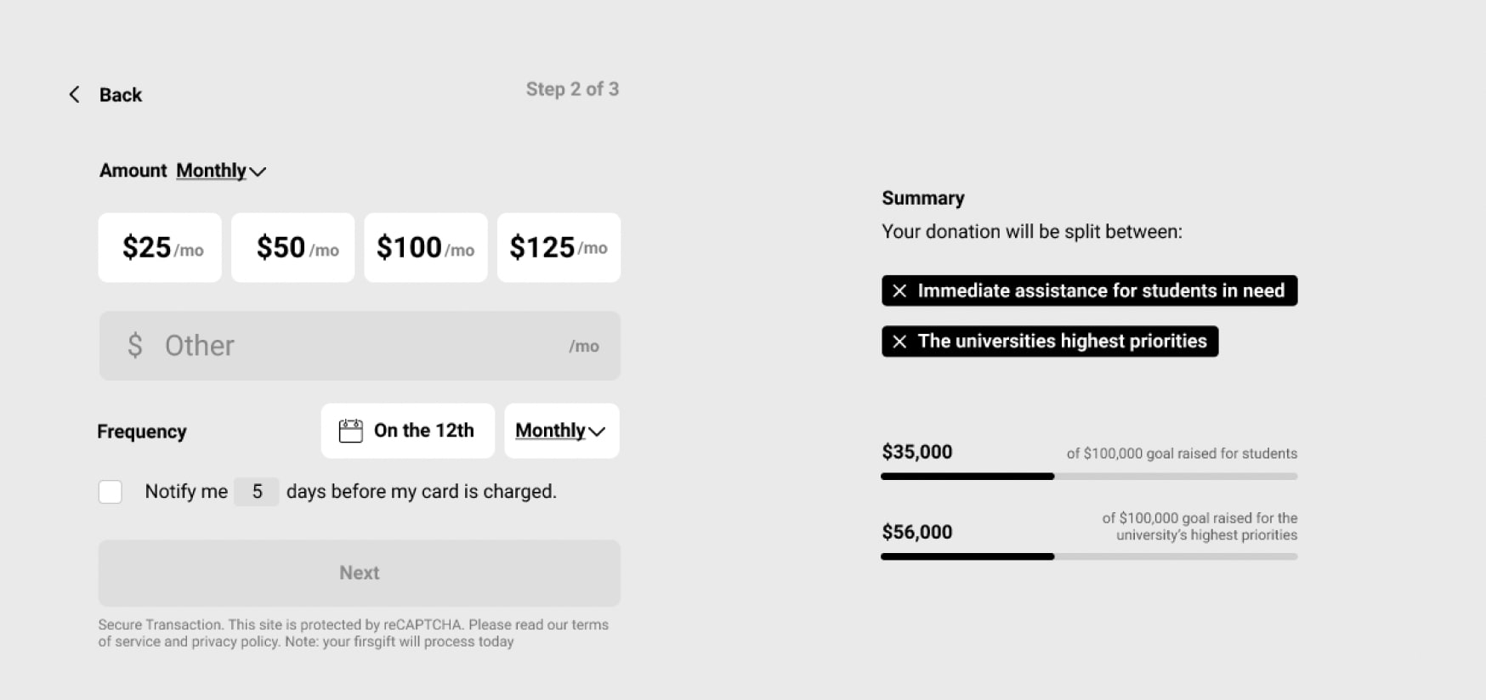Click the university priorities progress bar
The image size is (1486, 700).
pos(1089,556)
